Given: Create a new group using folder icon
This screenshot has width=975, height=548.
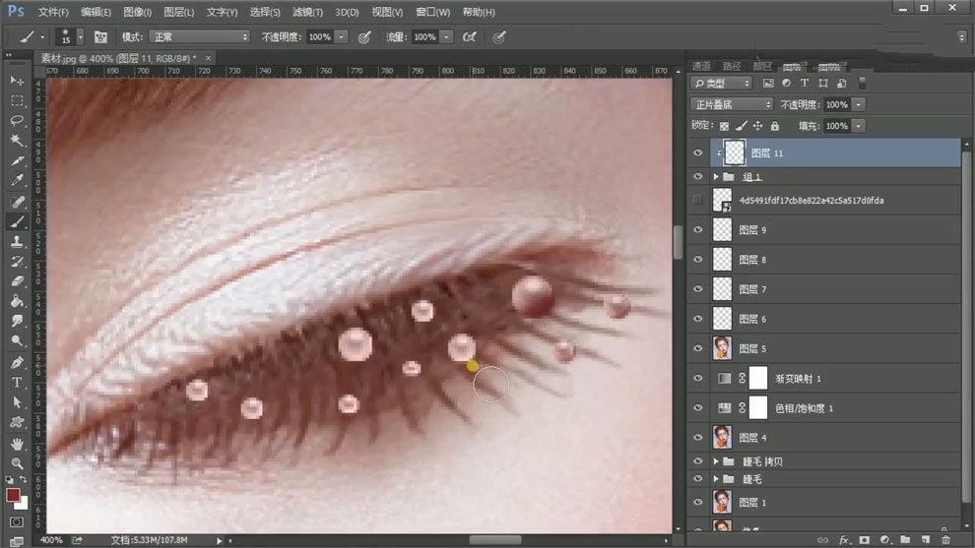Looking at the screenshot, I should [x=905, y=540].
